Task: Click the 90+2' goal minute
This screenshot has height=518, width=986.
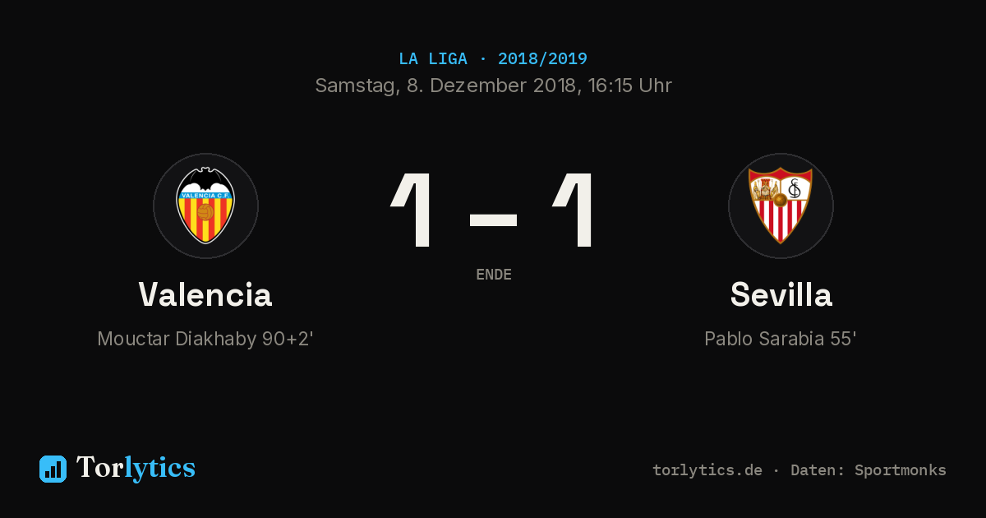Action: [x=288, y=339]
